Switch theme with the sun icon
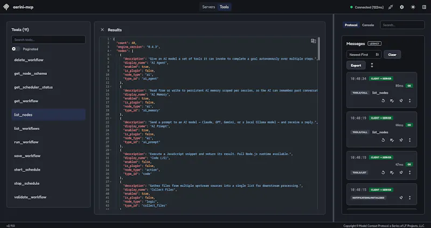This screenshot has height=228, width=431. [413, 7]
